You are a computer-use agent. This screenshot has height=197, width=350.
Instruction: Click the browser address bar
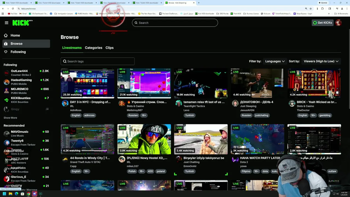(161, 8)
